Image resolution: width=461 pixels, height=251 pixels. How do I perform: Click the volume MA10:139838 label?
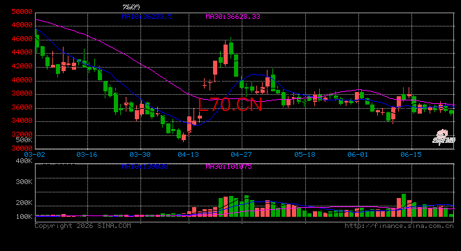(145, 167)
